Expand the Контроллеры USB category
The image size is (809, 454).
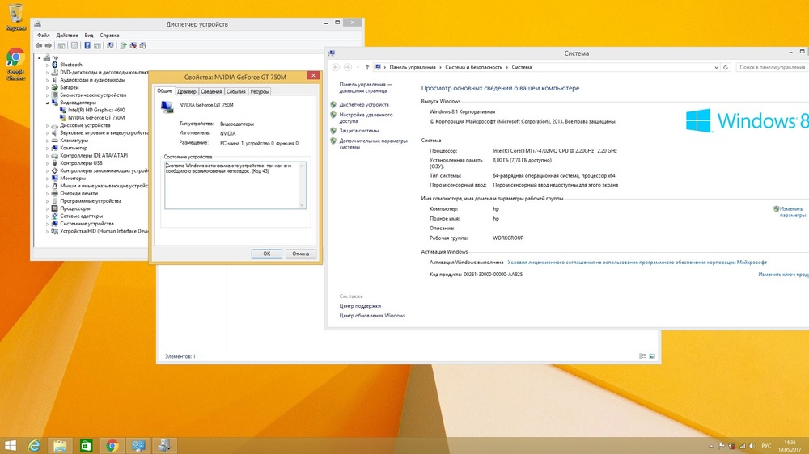pos(48,163)
